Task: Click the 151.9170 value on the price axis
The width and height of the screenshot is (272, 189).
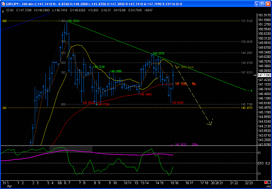Action: [x=264, y=15]
